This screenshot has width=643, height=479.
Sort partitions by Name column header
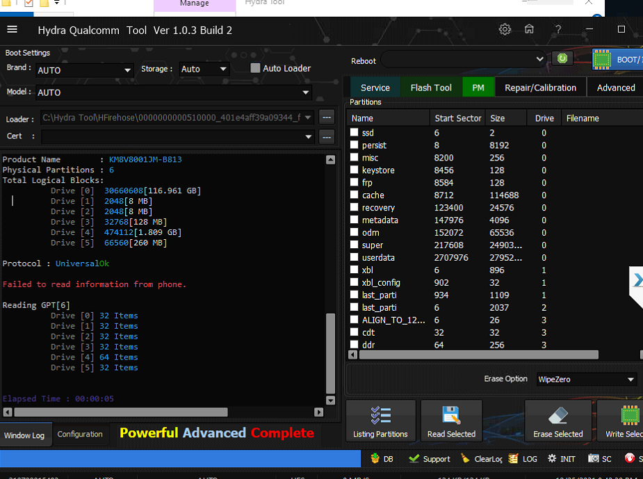point(389,118)
